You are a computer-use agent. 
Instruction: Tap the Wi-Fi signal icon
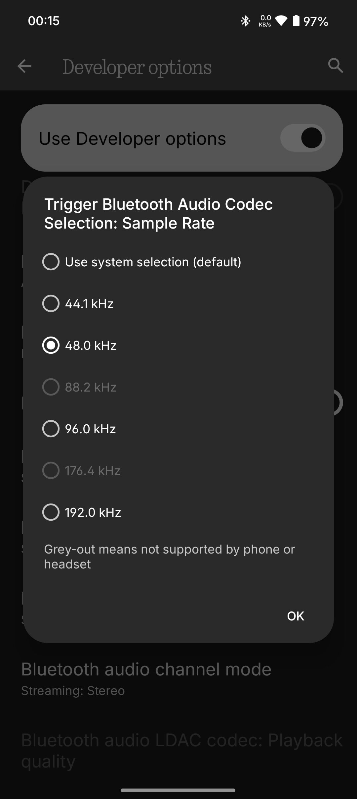pos(281,21)
